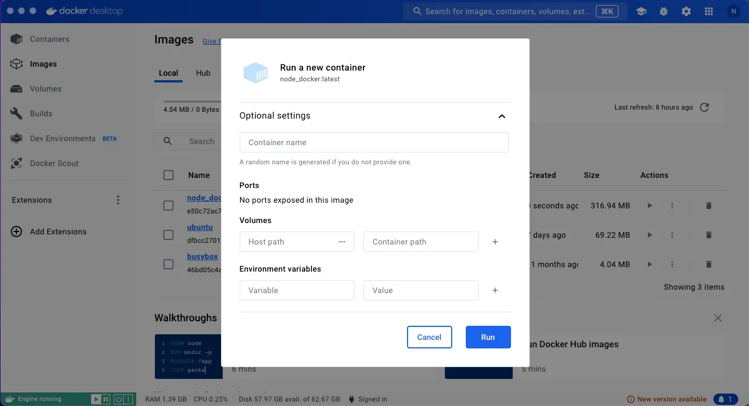Open the Volumes sidebar section

(46, 89)
